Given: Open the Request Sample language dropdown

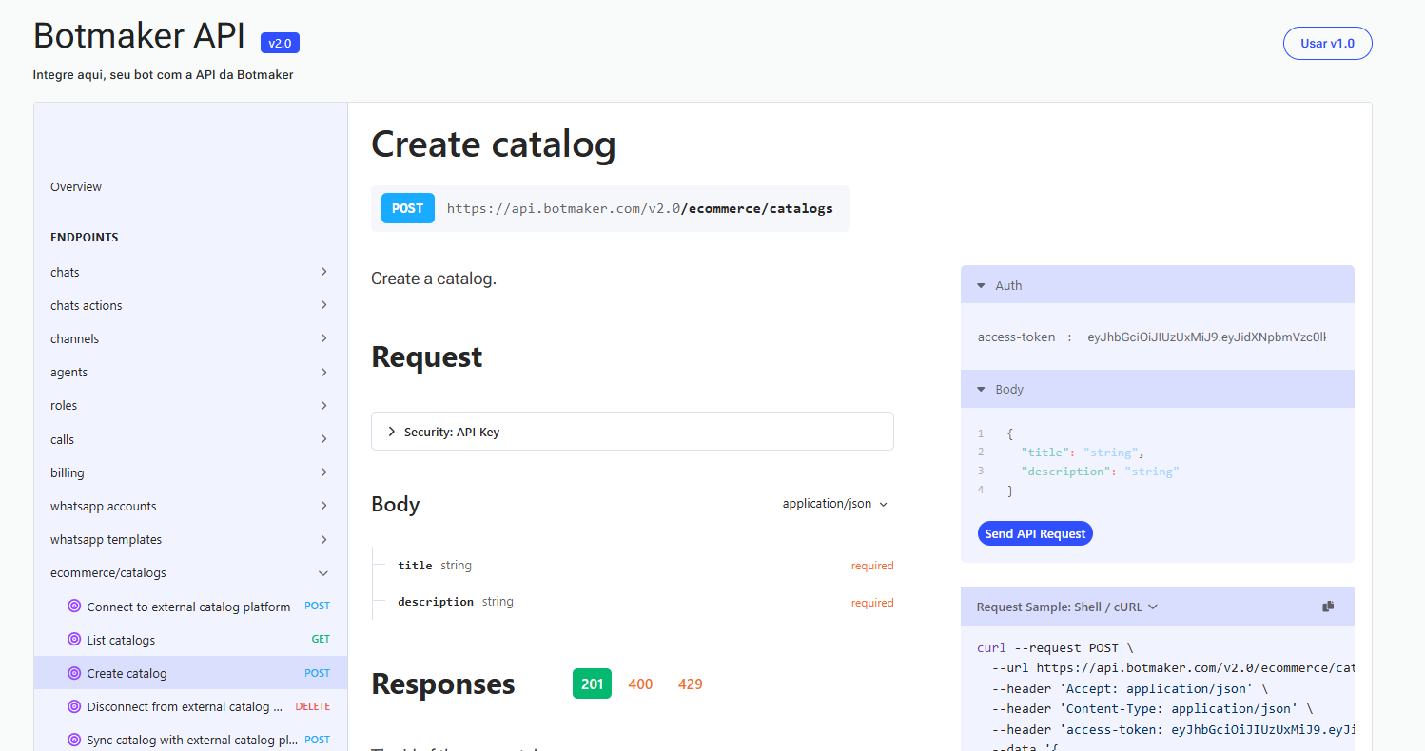Looking at the screenshot, I should 1067,607.
